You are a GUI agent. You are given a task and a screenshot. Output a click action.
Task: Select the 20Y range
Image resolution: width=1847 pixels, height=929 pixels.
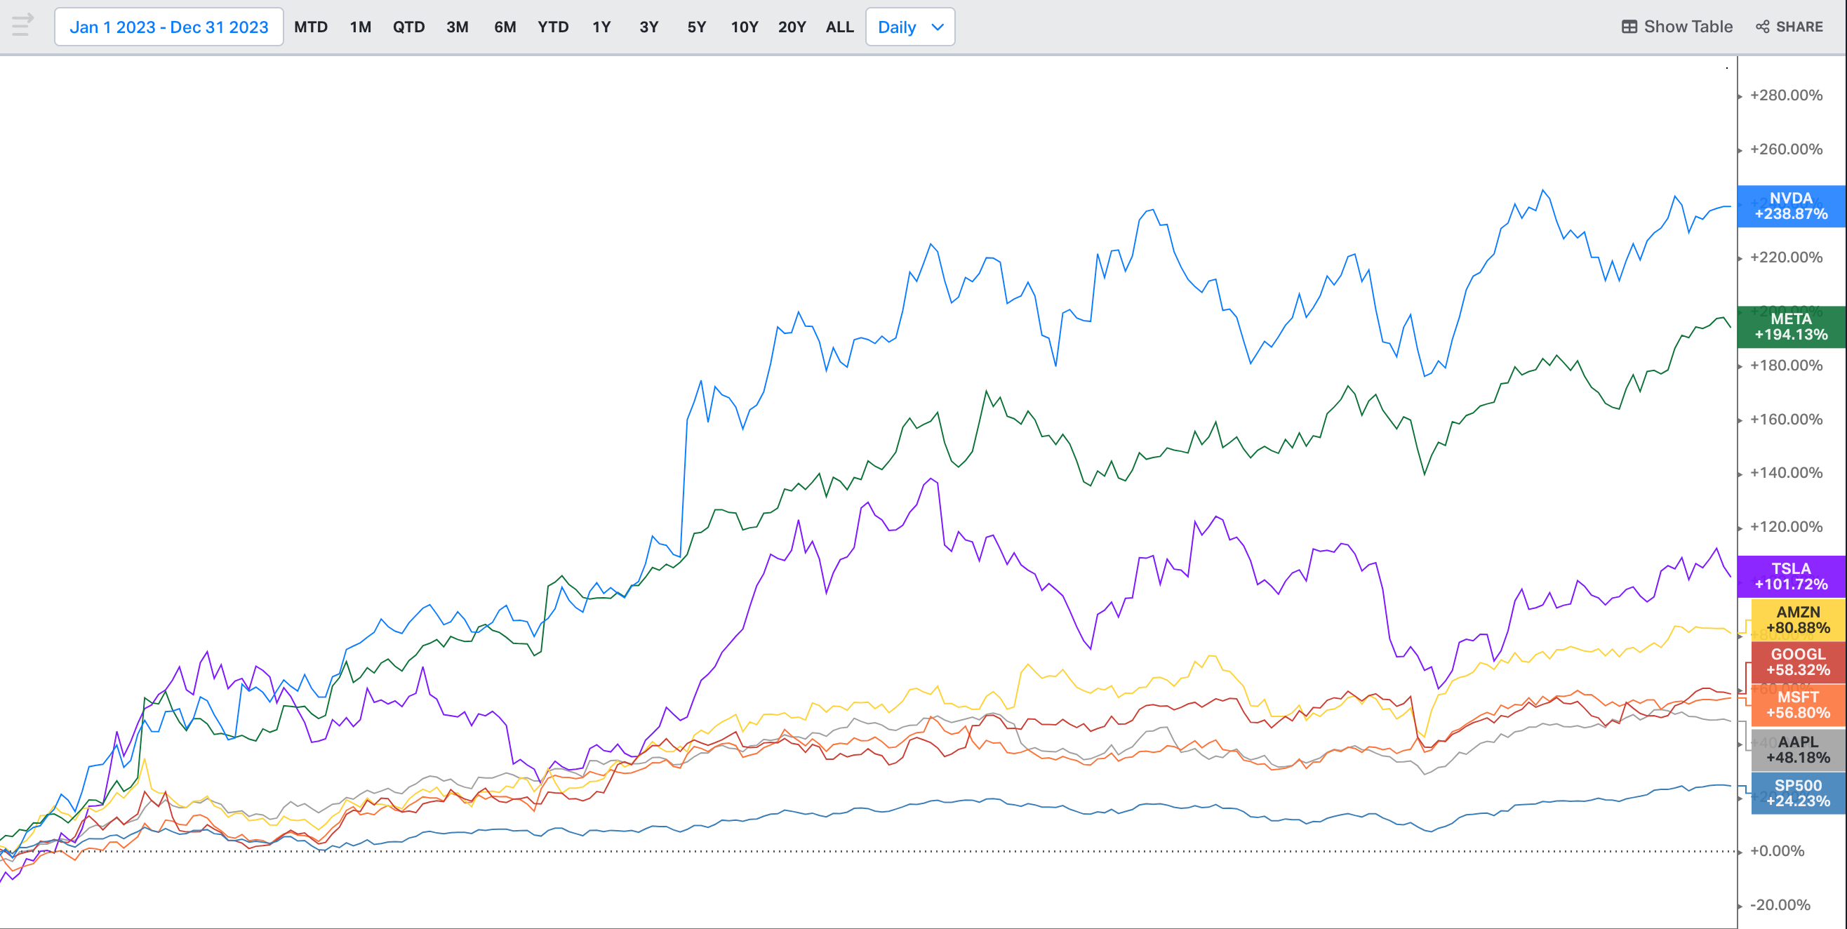click(792, 27)
